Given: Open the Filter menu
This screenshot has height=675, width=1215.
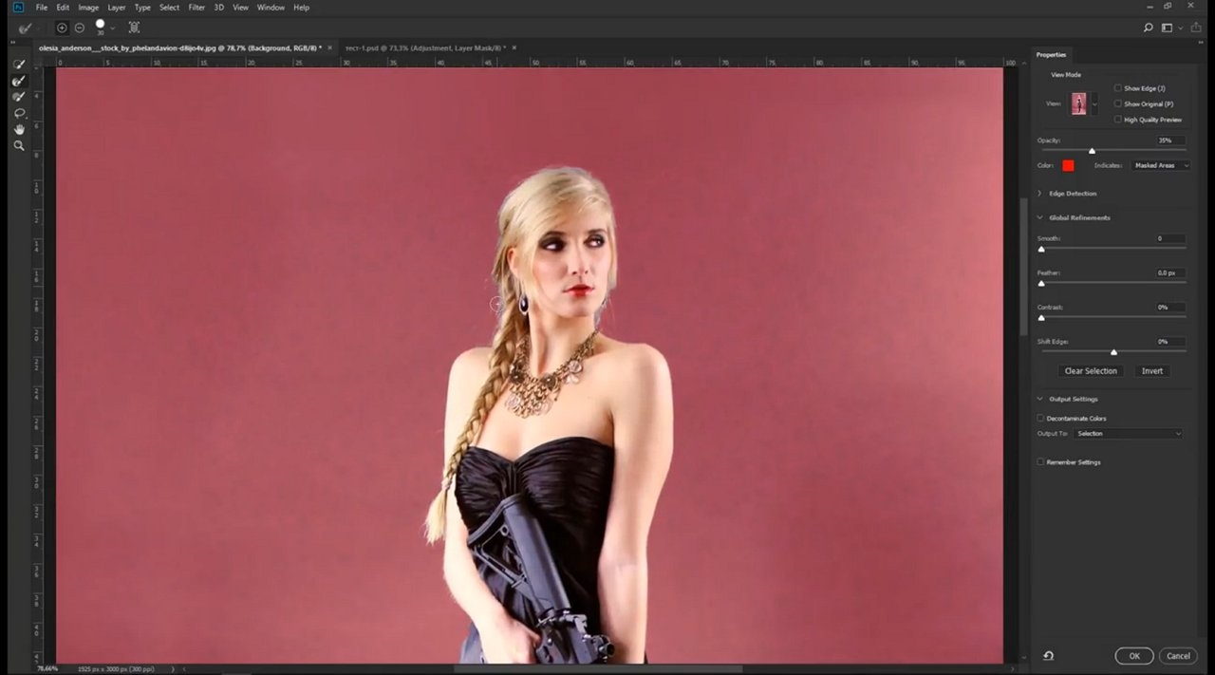Looking at the screenshot, I should point(196,7).
